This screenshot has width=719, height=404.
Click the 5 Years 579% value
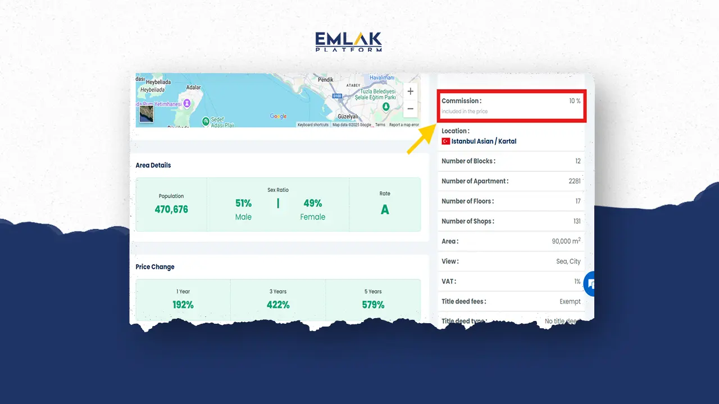(x=373, y=305)
